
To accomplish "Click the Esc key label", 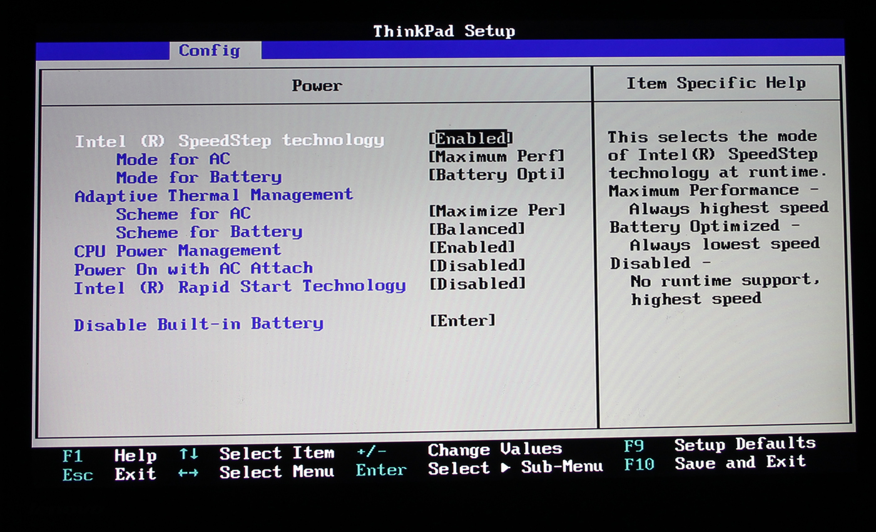I will [78, 475].
